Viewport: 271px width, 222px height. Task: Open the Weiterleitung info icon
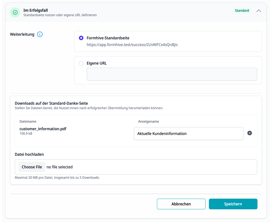pyautogui.click(x=40, y=34)
